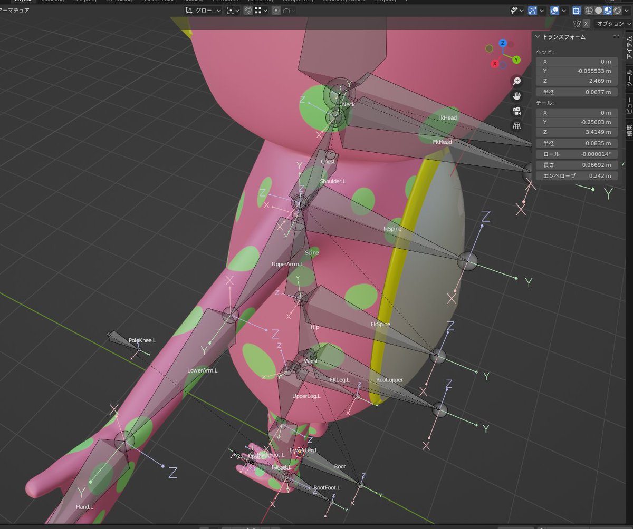Click the red X axis gizmo ball
Image resolution: width=633 pixels, height=529 pixels.
click(x=495, y=64)
